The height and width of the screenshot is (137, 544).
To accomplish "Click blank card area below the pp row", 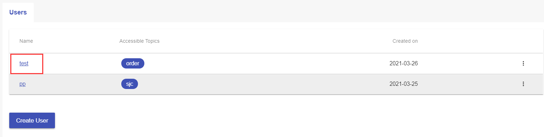I will coord(276,100).
